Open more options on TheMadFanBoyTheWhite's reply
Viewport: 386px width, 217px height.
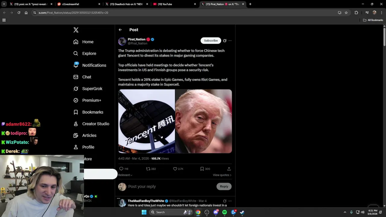tap(230, 201)
